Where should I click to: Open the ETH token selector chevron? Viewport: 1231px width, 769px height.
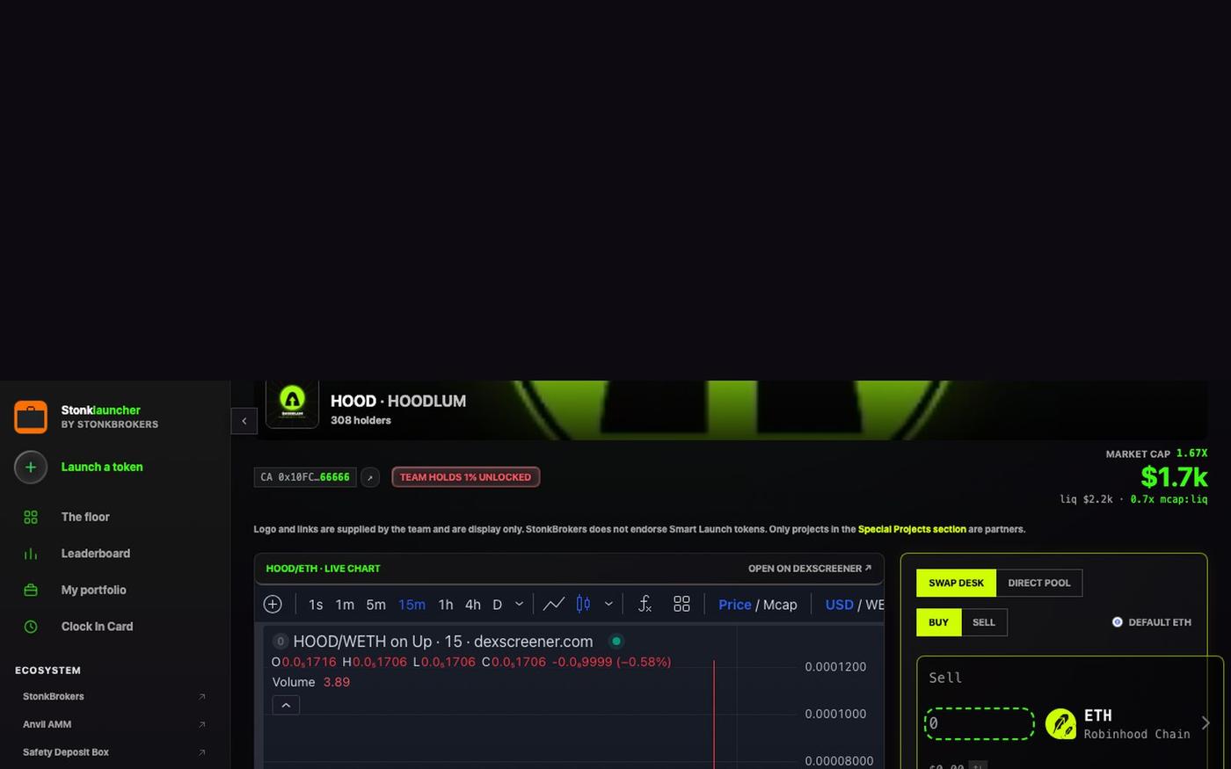(1205, 723)
